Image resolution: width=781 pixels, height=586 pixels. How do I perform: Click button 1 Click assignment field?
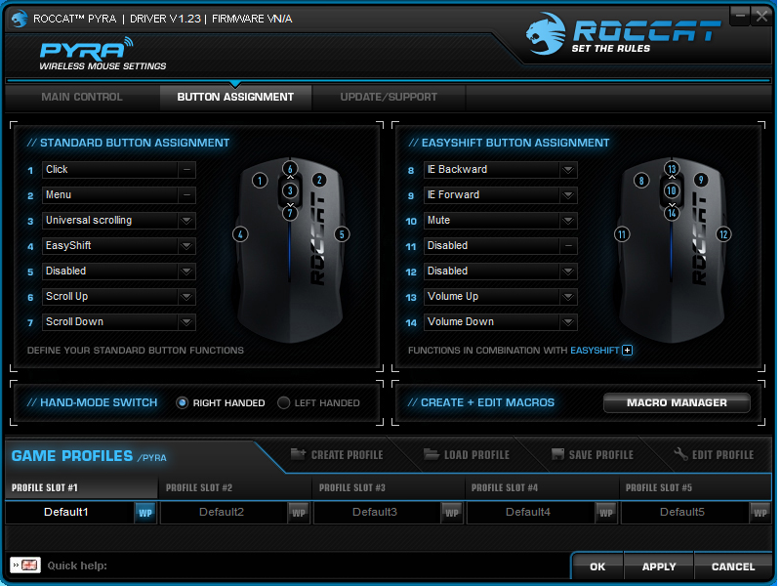pyautogui.click(x=119, y=169)
